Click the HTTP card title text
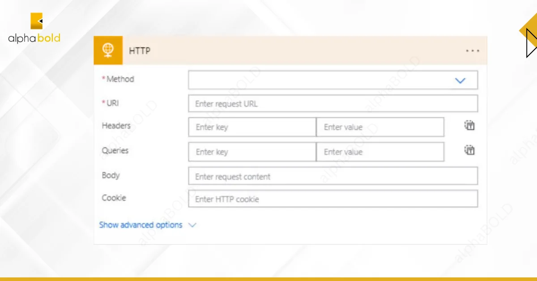The image size is (537, 281). [140, 51]
